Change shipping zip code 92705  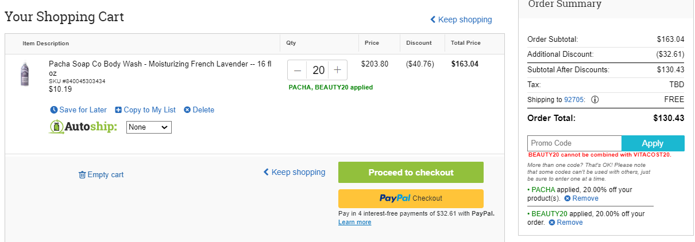pyautogui.click(x=574, y=99)
